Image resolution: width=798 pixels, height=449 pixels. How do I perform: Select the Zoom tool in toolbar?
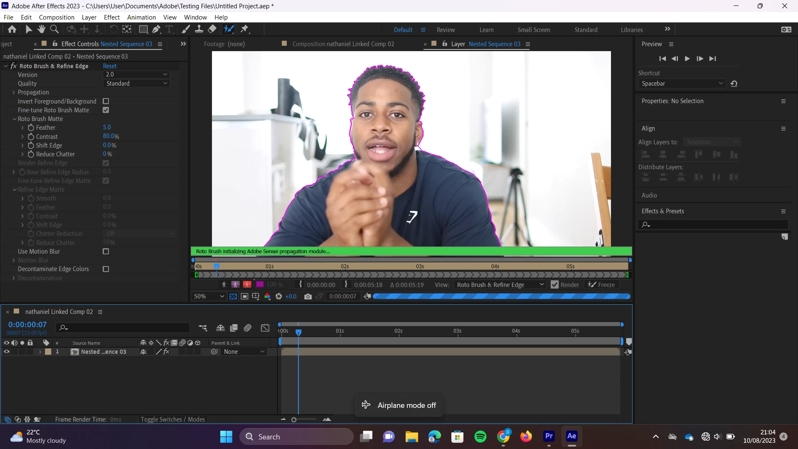click(54, 29)
